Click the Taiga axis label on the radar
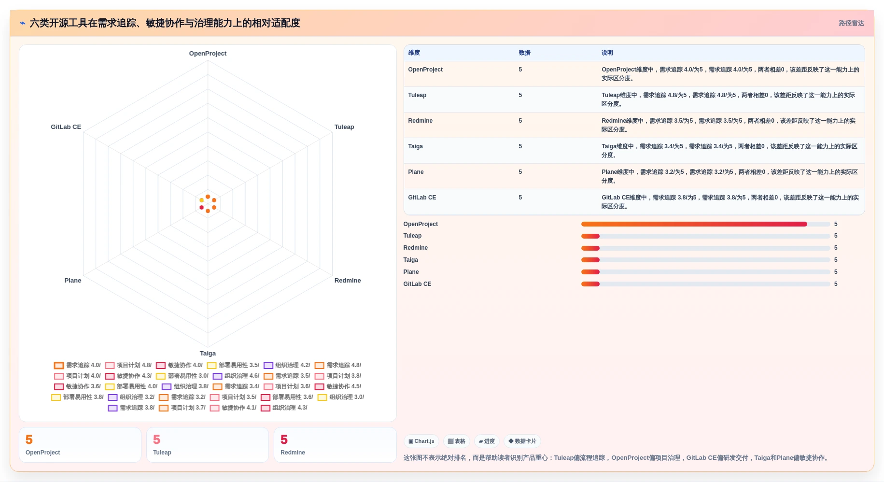 point(208,354)
